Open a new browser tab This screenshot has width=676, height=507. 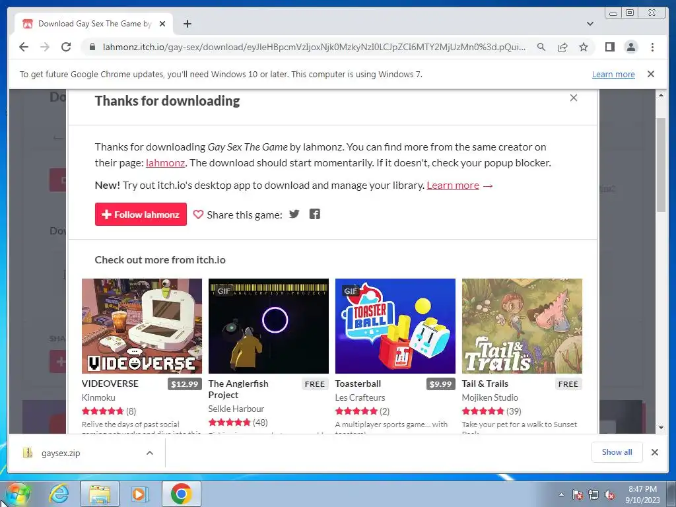click(187, 24)
